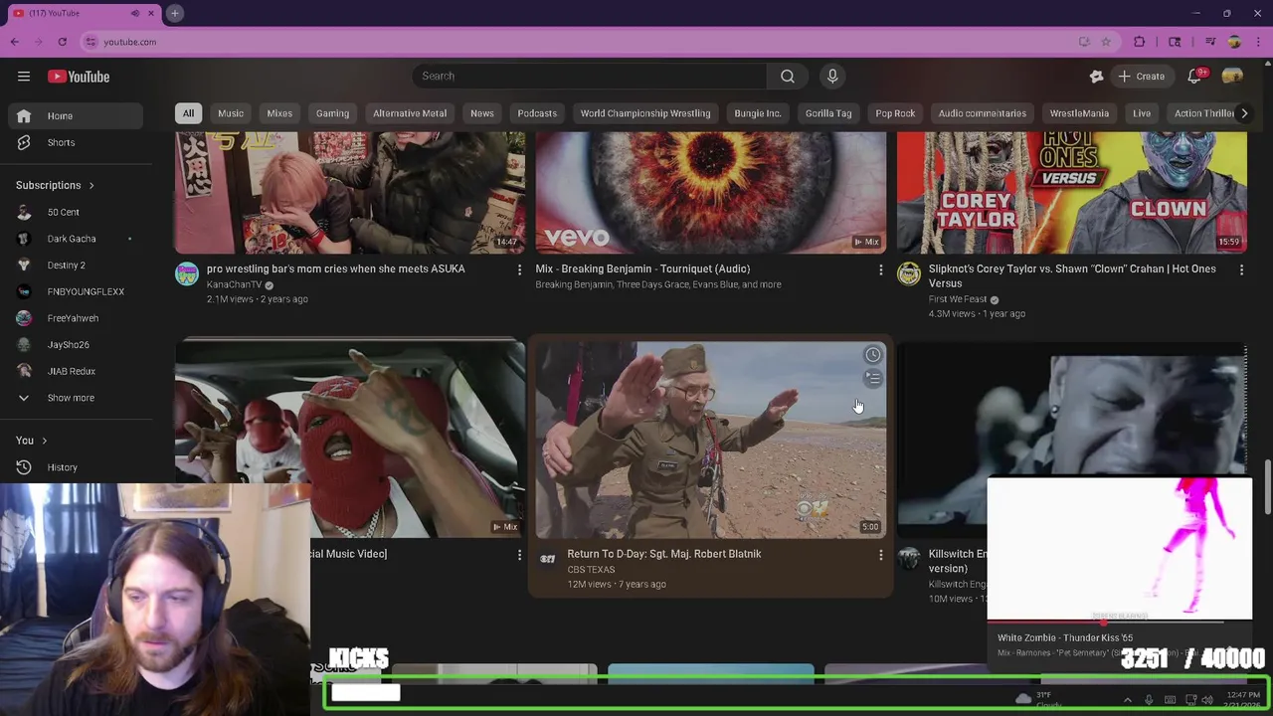This screenshot has height=716, width=1273.
Task: Open History in the sidebar
Action: tap(76, 467)
